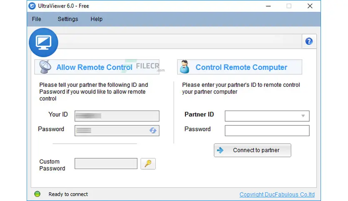Screen dimensions: 348x201
Task: Open the File menu
Action: tap(36, 19)
